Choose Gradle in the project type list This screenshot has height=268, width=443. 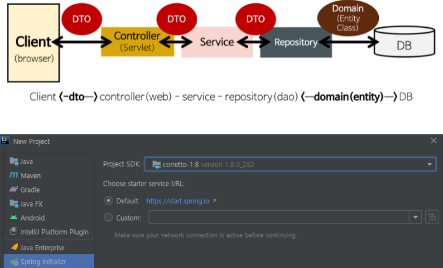click(49, 189)
